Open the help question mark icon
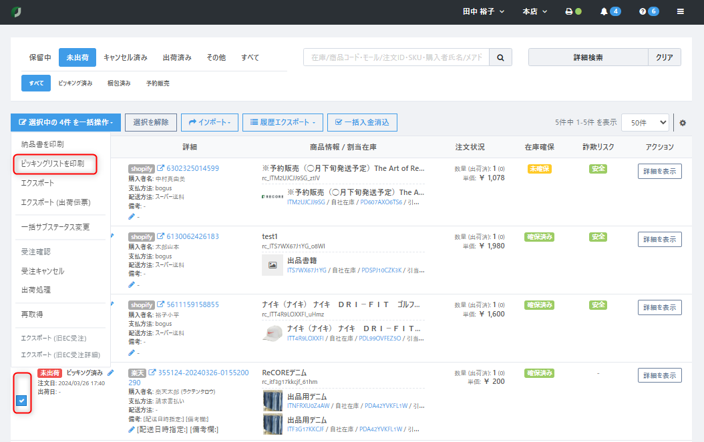 (642, 11)
